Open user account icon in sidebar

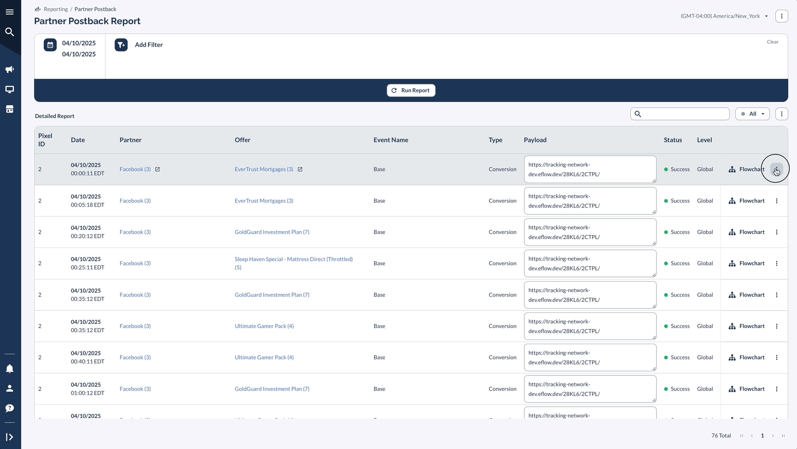point(10,388)
